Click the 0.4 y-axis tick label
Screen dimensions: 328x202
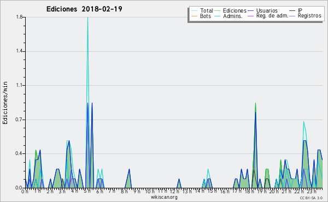click(x=19, y=153)
